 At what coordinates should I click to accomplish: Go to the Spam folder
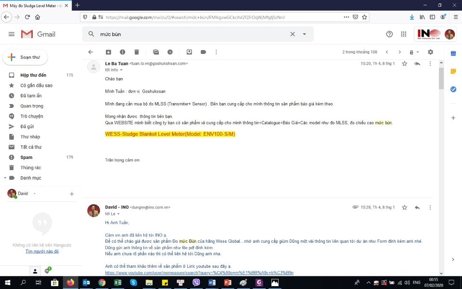tap(26, 158)
